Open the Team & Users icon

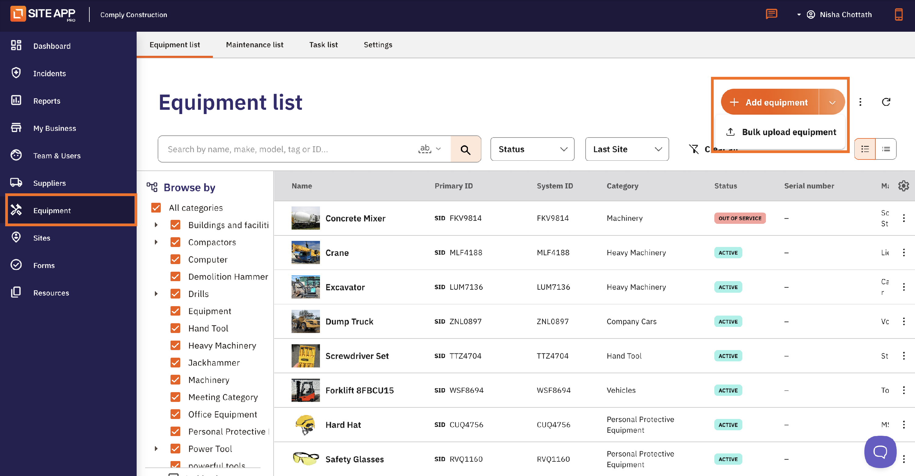(16, 155)
